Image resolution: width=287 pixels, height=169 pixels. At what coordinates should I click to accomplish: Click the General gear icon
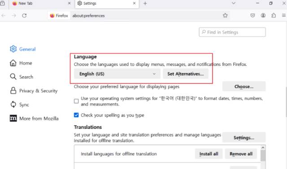tap(13, 49)
